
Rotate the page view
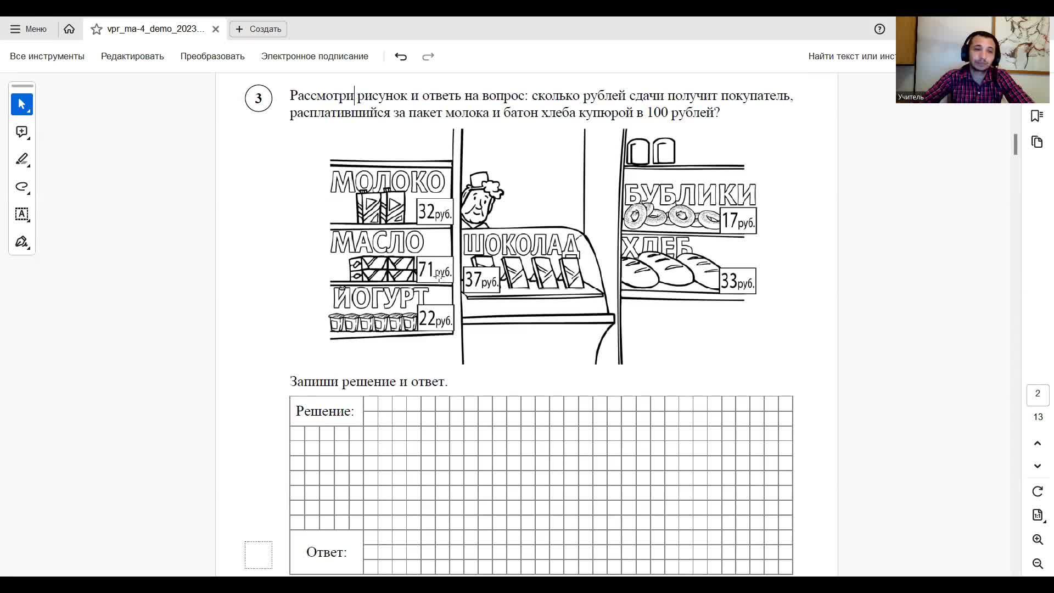click(1038, 491)
